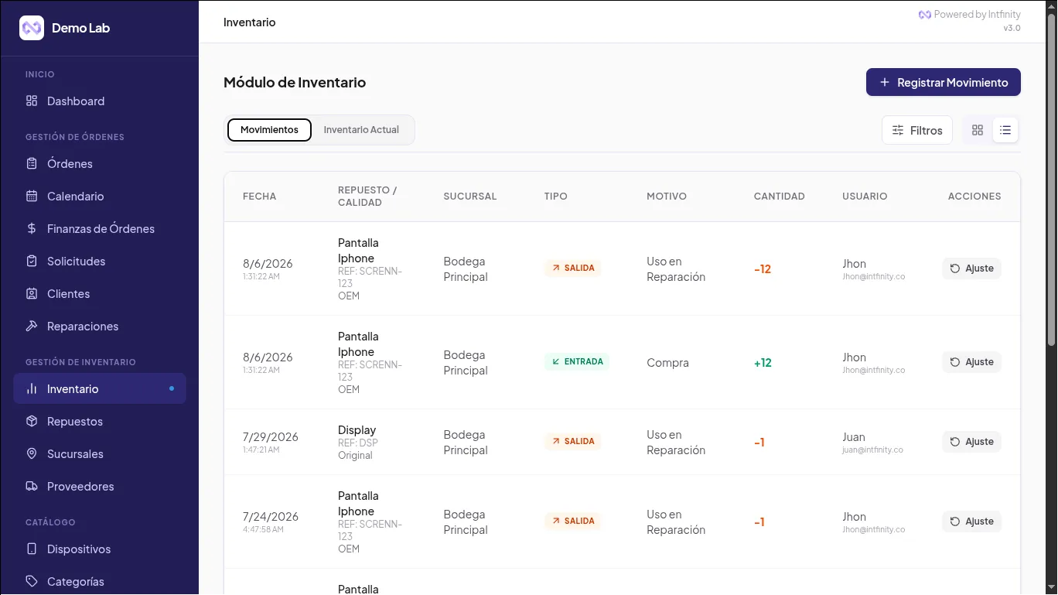Click the FECHA column header
The image size is (1058, 595).
click(x=260, y=197)
